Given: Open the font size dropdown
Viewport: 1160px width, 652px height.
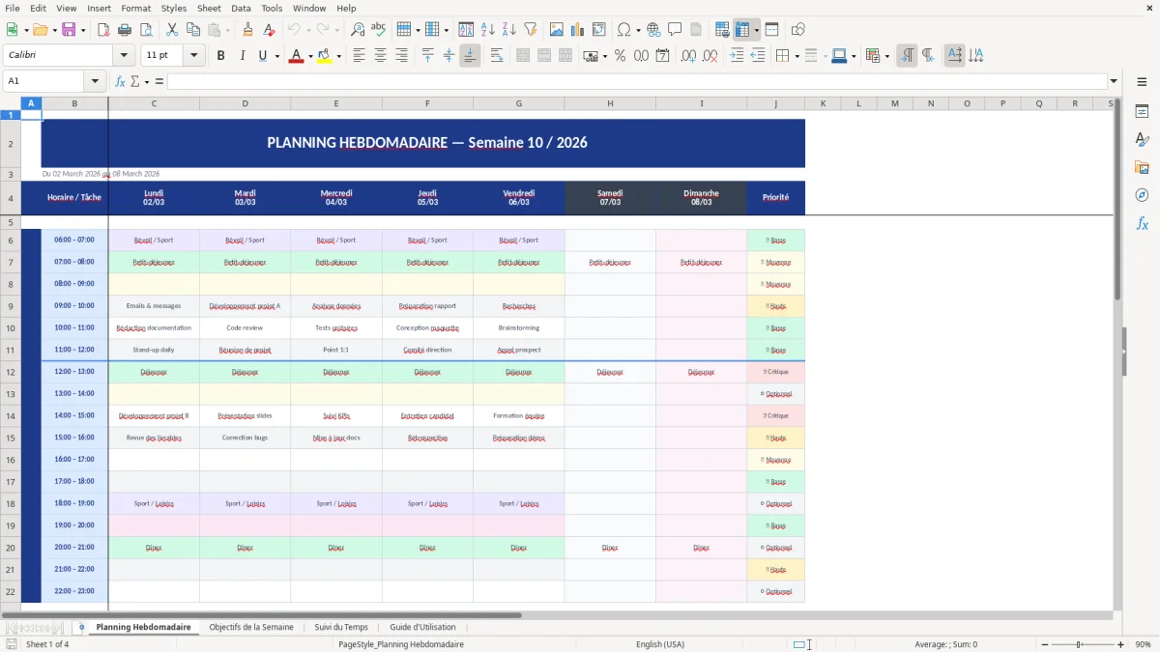Looking at the screenshot, I should 192,55.
